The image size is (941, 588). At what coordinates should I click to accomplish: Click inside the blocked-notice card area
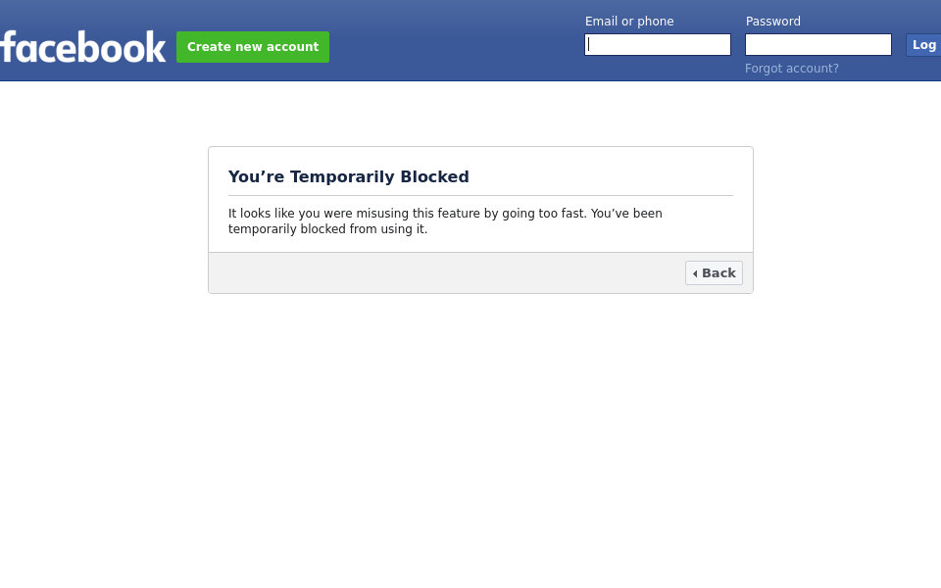click(480, 199)
